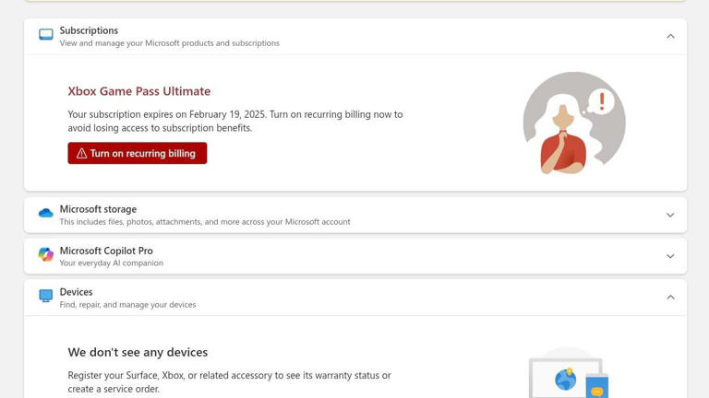The image size is (709, 398).
Task: Select the Microsoft Copilot Pro section title
Action: (106, 251)
